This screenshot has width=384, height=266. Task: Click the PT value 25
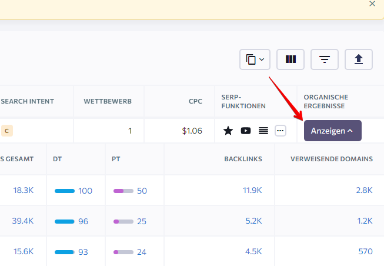(x=142, y=221)
